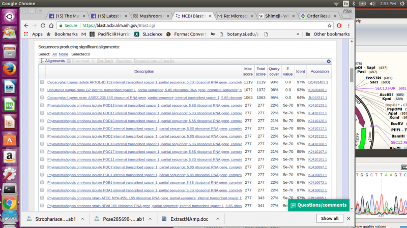The height and width of the screenshot is (228, 407).
Task: Check the Caloscypha fulgens strain ASIS21236 row
Action: [x=42, y=97]
